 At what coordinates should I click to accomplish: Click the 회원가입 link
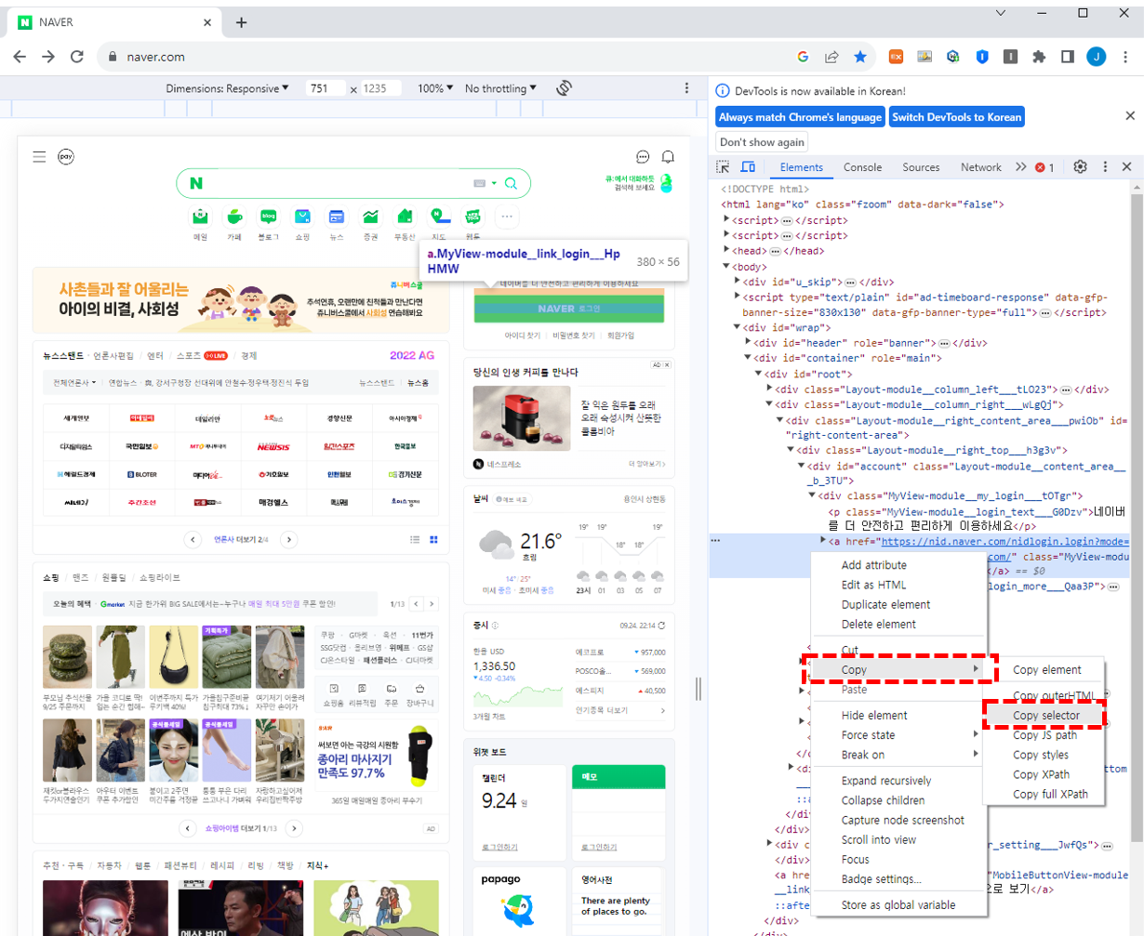(622, 336)
